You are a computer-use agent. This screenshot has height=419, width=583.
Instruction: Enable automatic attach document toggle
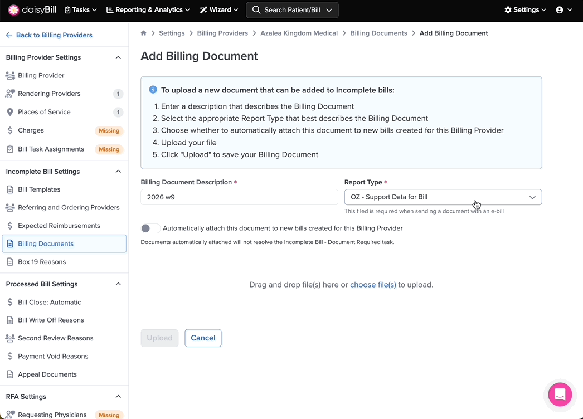150,228
